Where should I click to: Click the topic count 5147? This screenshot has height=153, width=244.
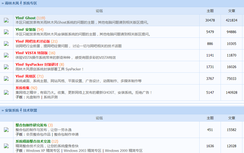pyautogui.click(x=210, y=92)
